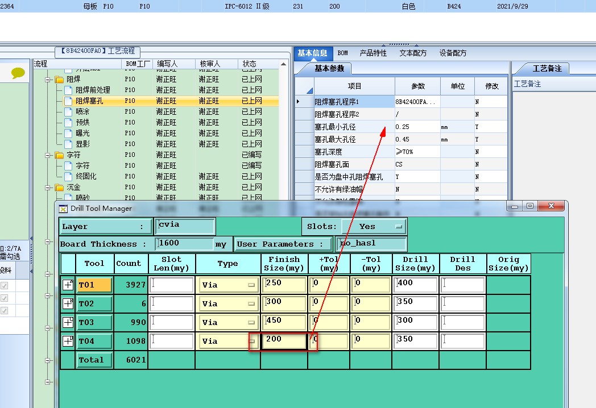Click the T01 Finish Size 250 field

pos(284,285)
